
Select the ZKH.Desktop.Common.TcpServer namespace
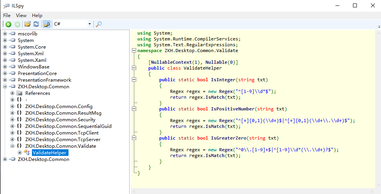pos(63,139)
